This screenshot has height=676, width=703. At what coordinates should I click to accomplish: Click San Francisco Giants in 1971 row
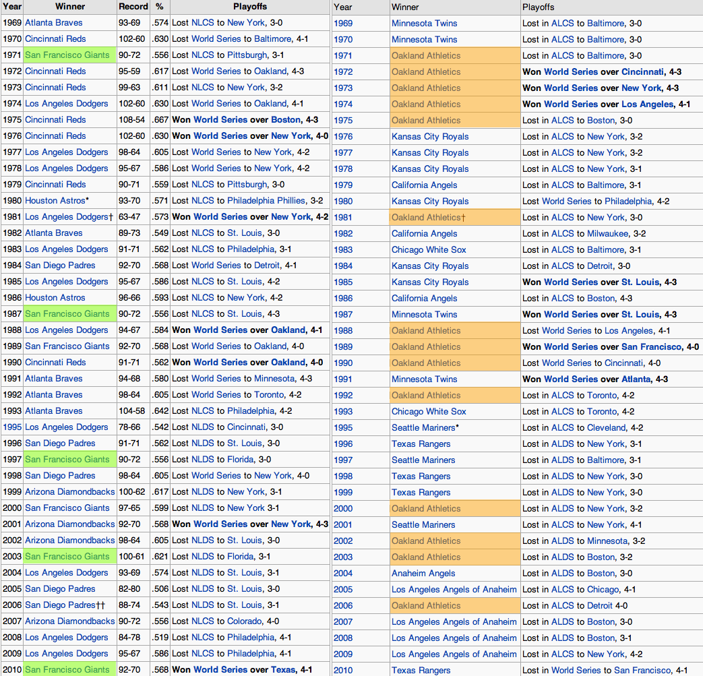pos(67,55)
